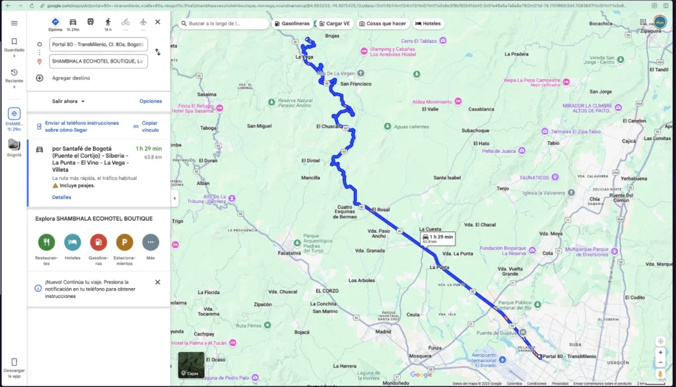Edit destination field SHAMBHALA ECOHOTEL BOUTIQUE

pos(98,61)
